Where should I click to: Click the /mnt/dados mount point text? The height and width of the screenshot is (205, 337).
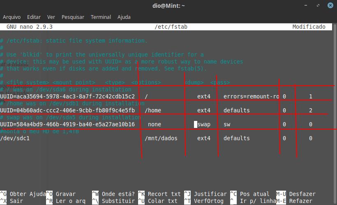click(x=161, y=138)
